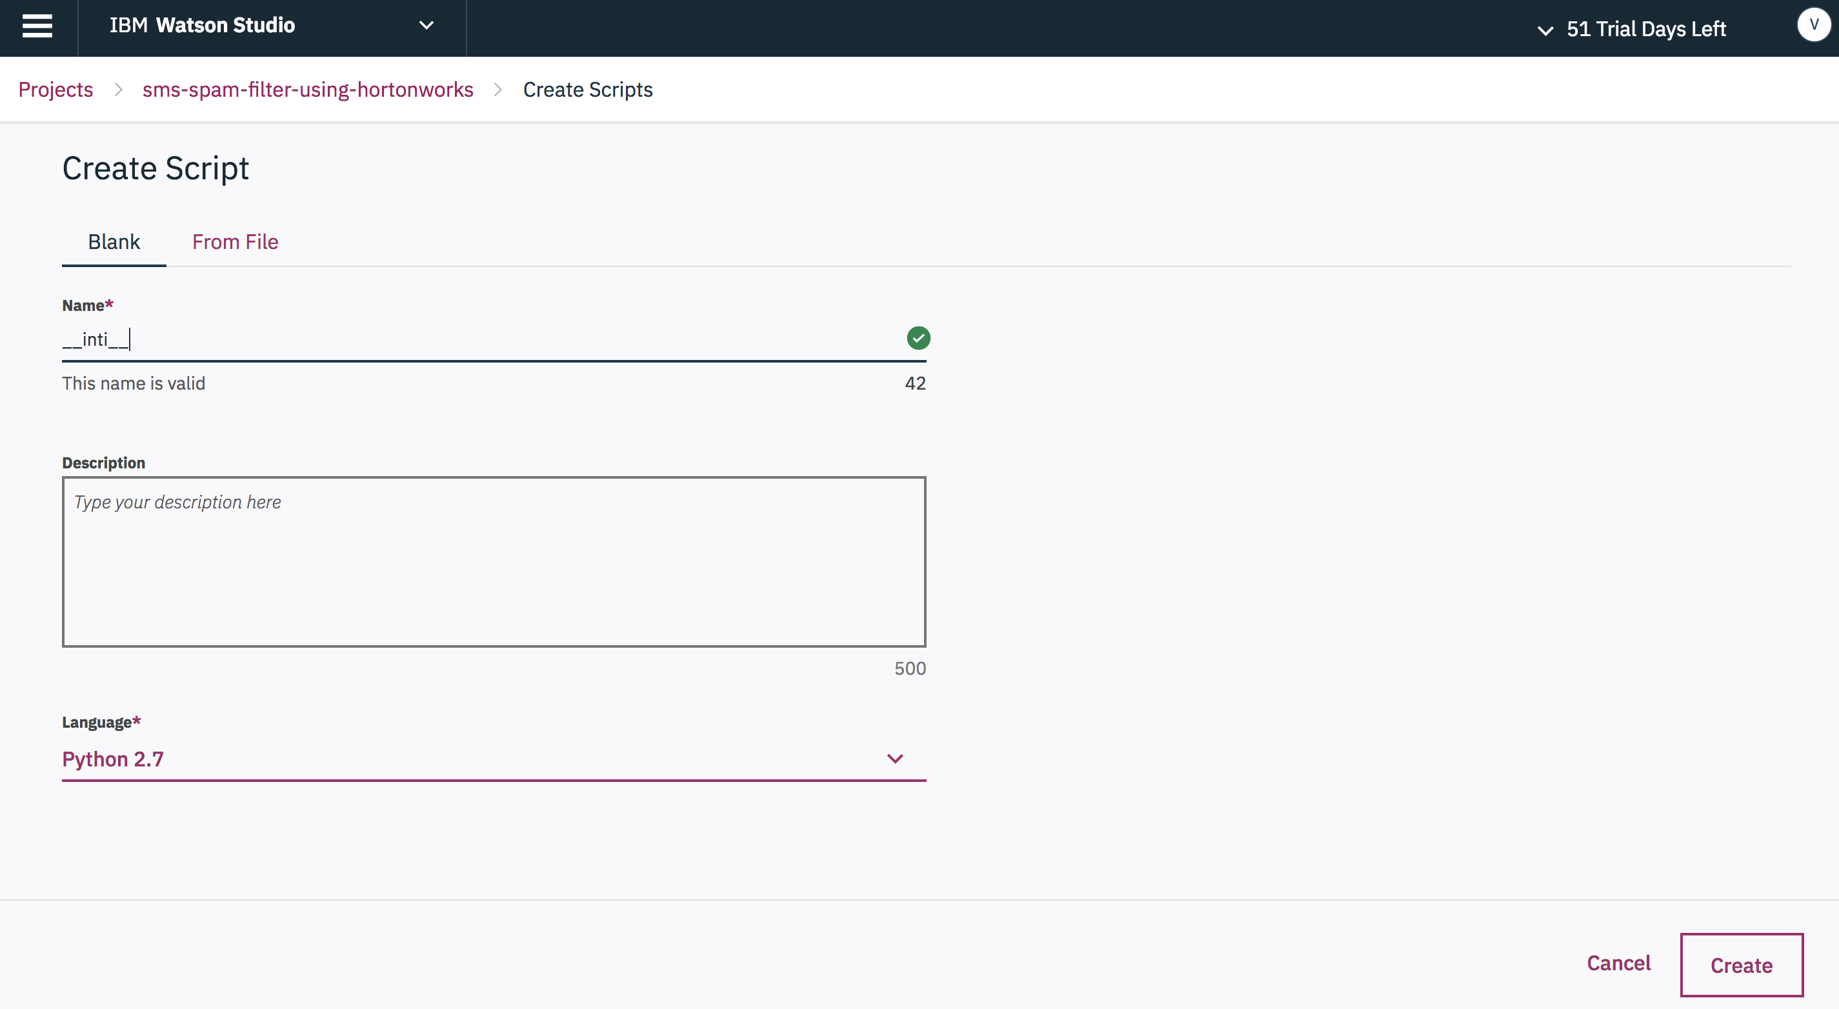Switch to the Blank tab

(x=114, y=242)
